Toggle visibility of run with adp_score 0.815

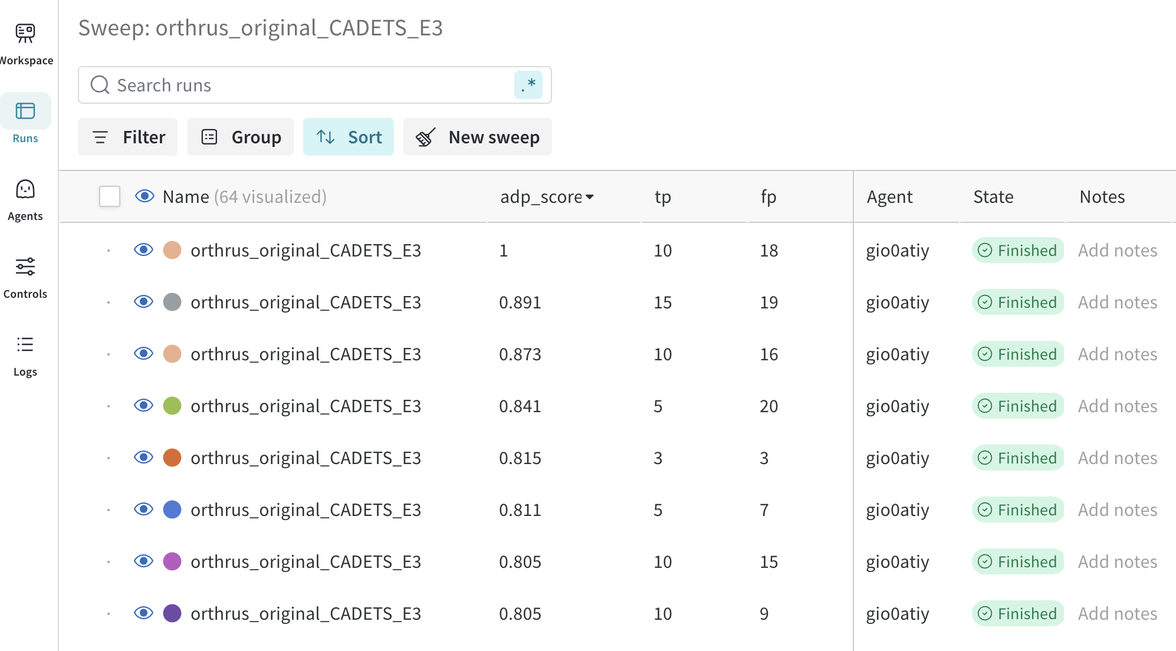click(143, 458)
